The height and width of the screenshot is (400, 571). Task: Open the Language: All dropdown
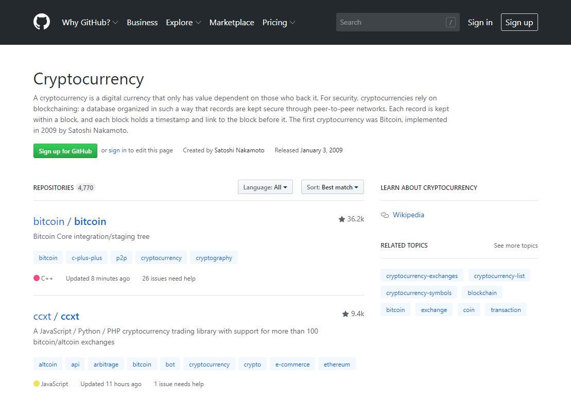pyautogui.click(x=265, y=187)
